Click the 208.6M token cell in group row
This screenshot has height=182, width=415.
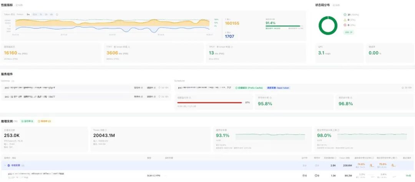[x=347, y=165]
